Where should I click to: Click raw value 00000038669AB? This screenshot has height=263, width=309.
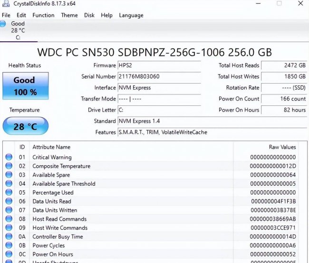tap(273, 219)
